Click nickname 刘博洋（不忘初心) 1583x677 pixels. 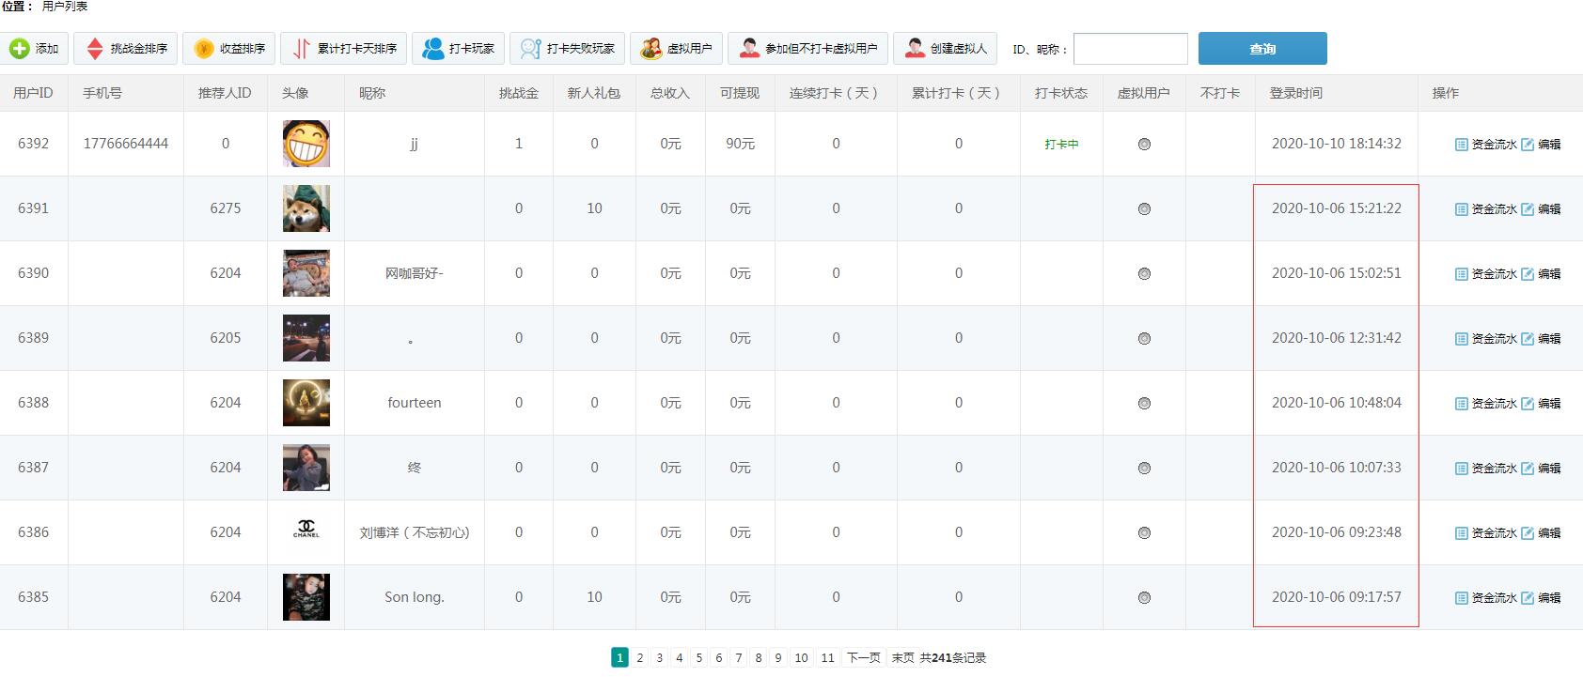pyautogui.click(x=415, y=532)
